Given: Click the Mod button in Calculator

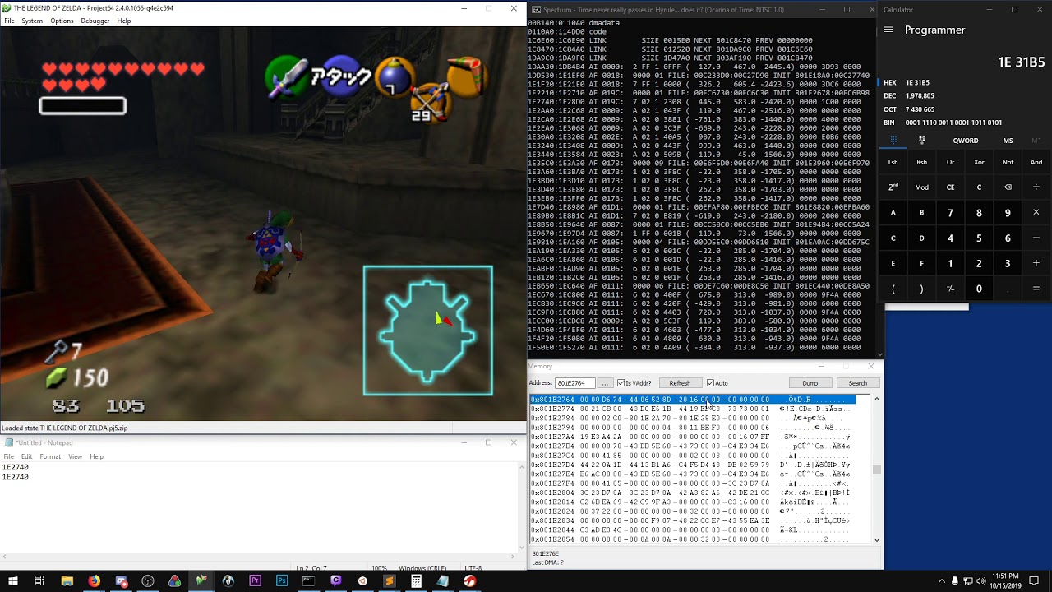Looking at the screenshot, I should (x=921, y=187).
